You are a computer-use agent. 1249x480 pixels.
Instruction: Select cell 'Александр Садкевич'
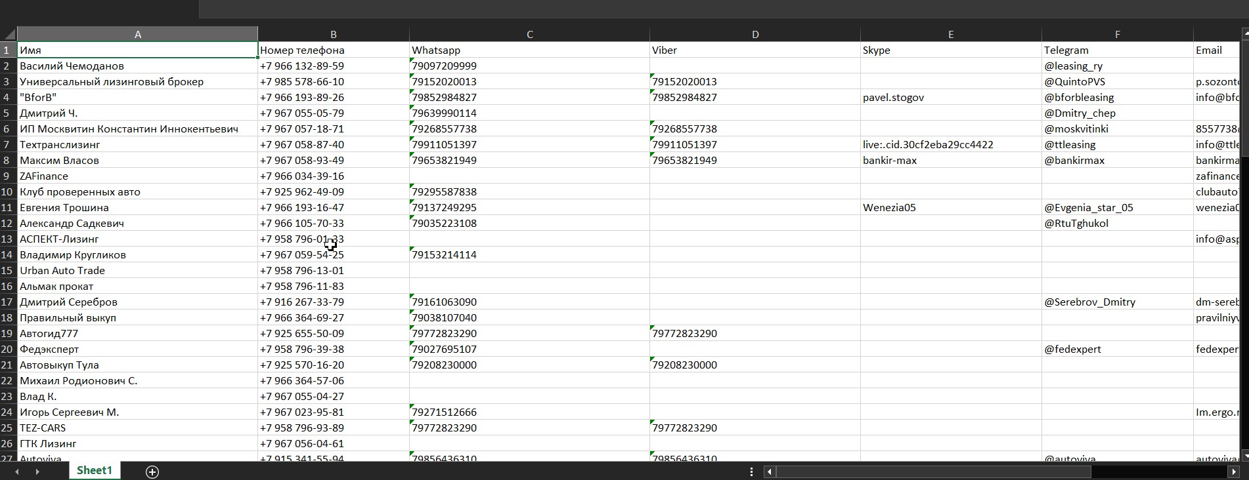[x=138, y=223]
